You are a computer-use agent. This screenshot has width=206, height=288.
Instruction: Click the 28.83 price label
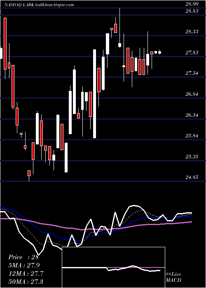click(x=192, y=11)
